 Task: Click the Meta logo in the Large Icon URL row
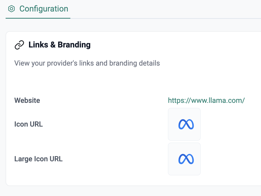(x=186, y=159)
